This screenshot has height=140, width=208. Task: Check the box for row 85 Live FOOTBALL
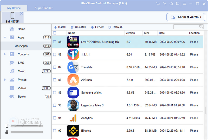(55, 42)
